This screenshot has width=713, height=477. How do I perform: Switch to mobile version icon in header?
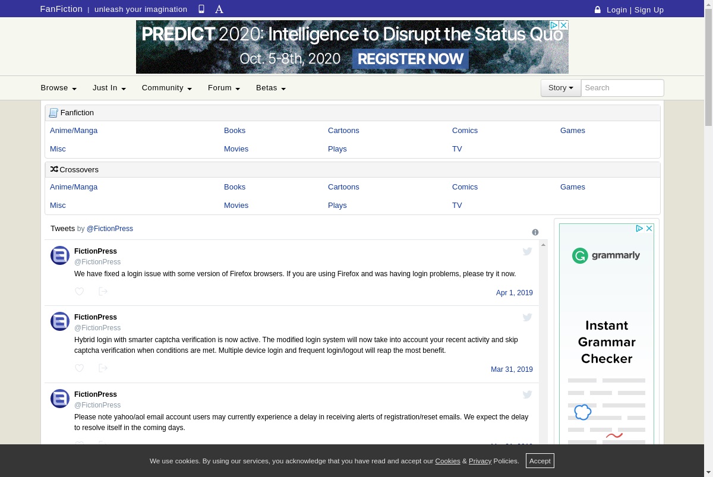(x=201, y=9)
